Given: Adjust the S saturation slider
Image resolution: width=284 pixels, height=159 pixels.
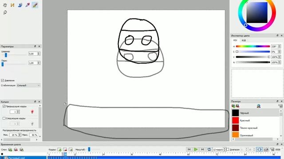Looking at the screenshot, I should (x=253, y=52).
